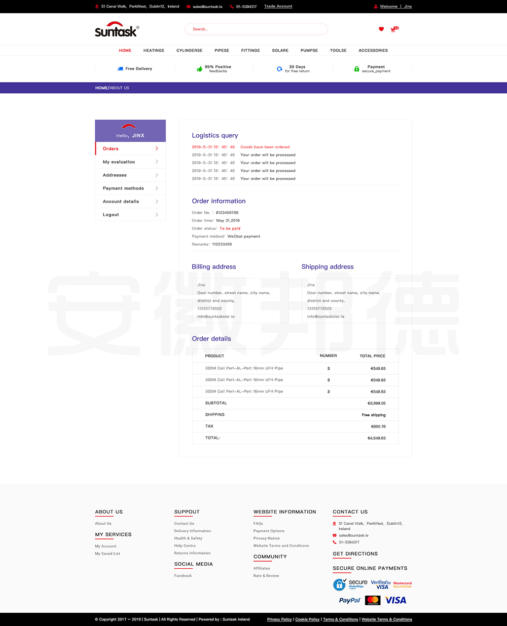Click the Suntask logo

tap(116, 30)
